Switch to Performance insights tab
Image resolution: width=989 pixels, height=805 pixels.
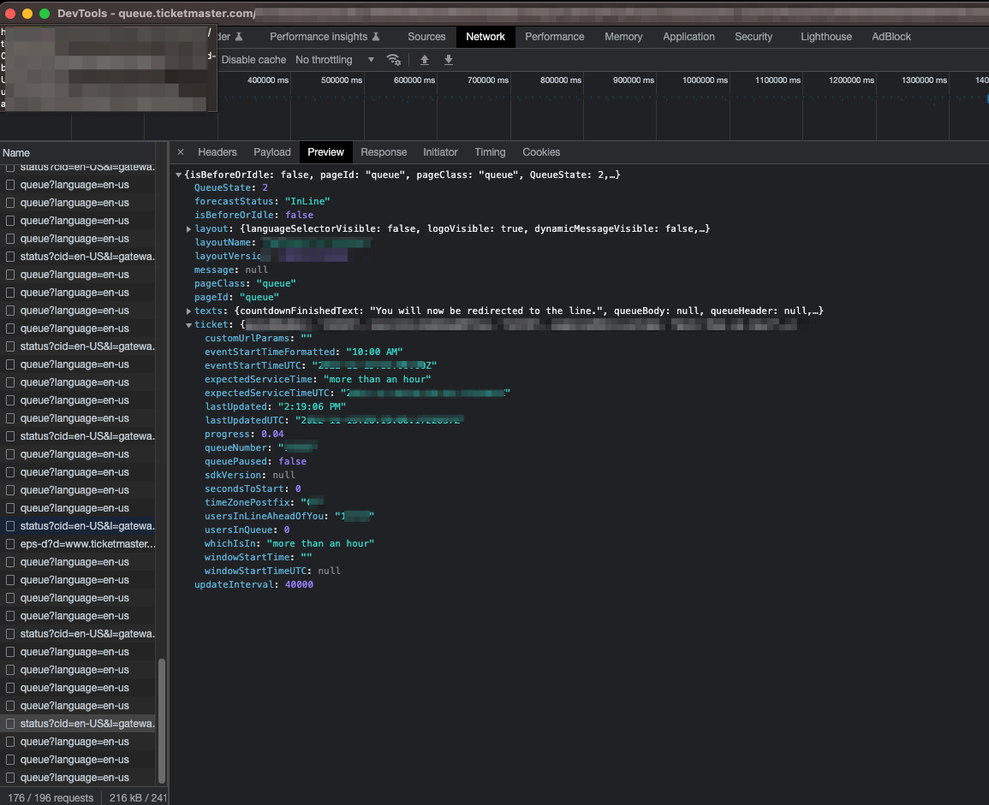(x=325, y=37)
